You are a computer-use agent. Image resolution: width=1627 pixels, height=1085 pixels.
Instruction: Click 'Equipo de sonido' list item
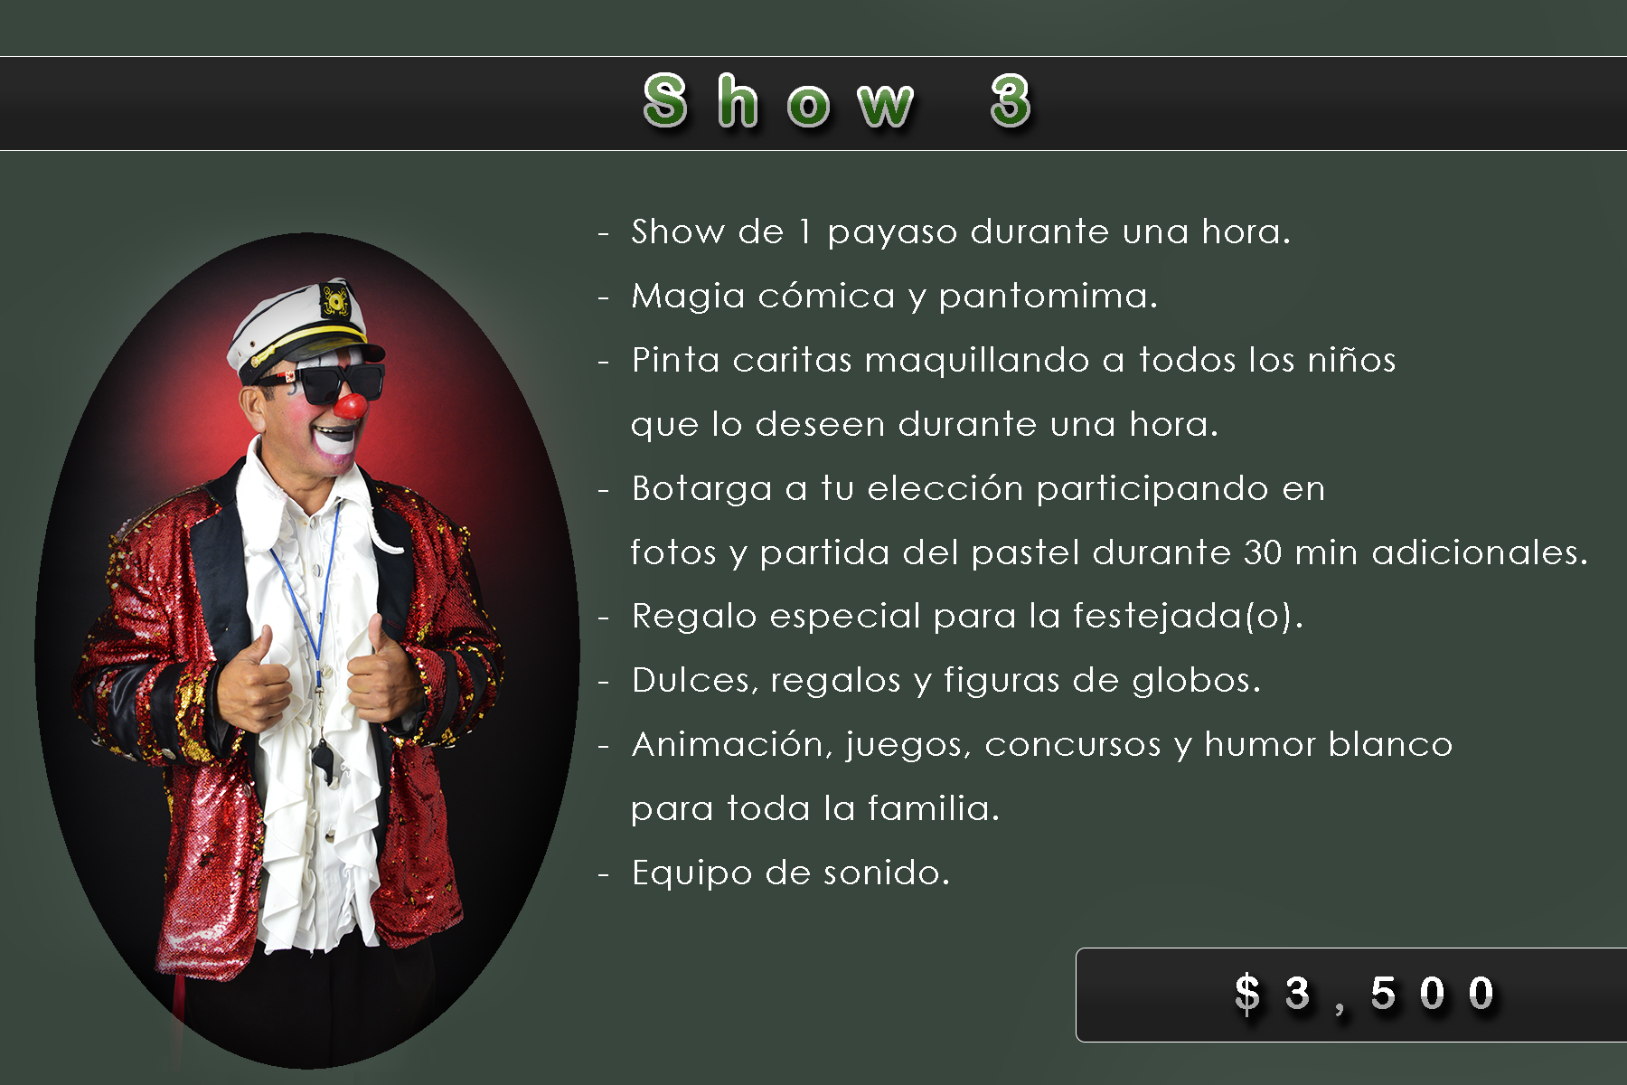[790, 873]
